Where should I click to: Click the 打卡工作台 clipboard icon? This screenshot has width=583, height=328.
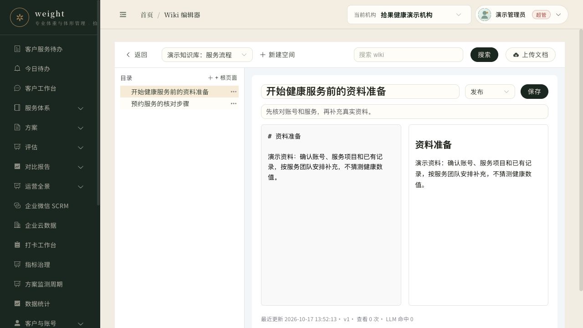pos(17,245)
